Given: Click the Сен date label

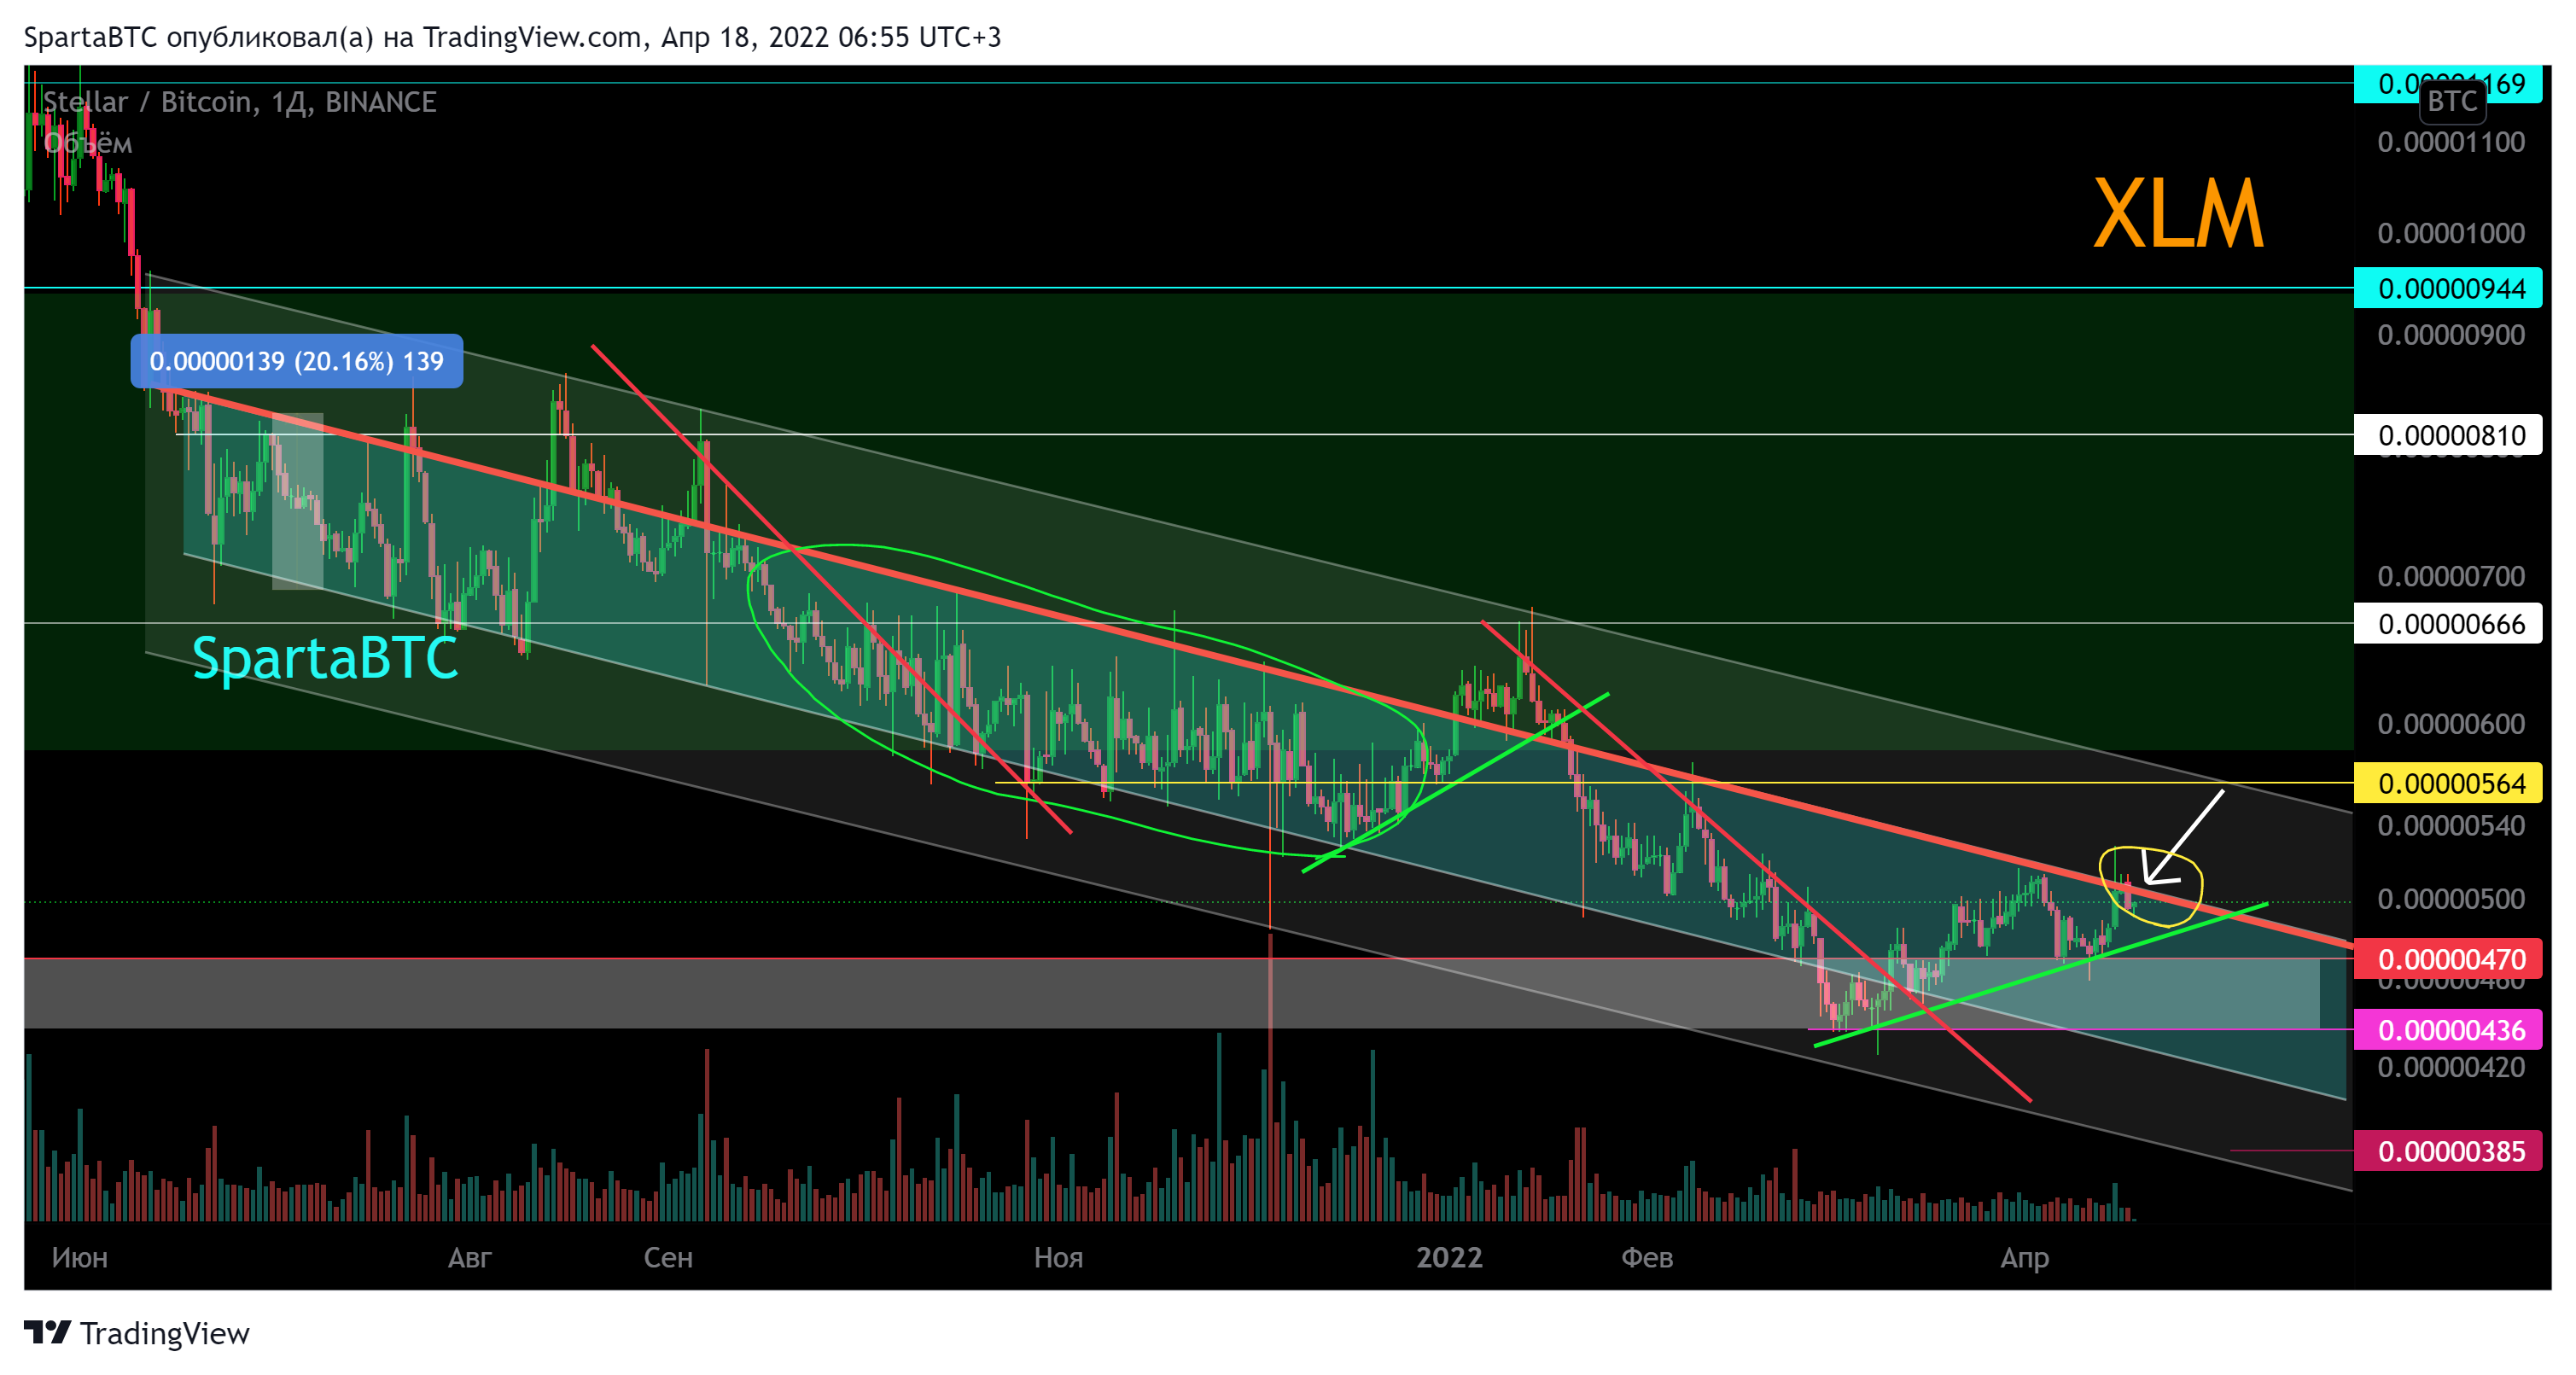Looking at the screenshot, I should click(667, 1257).
